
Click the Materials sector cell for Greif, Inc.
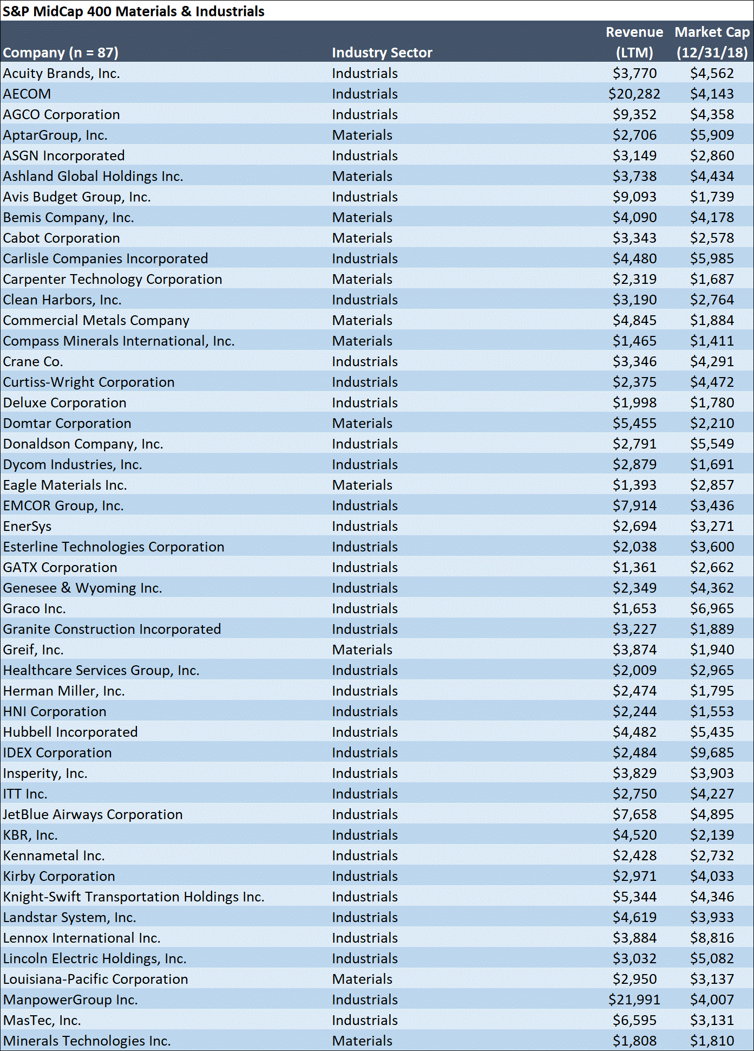(362, 650)
